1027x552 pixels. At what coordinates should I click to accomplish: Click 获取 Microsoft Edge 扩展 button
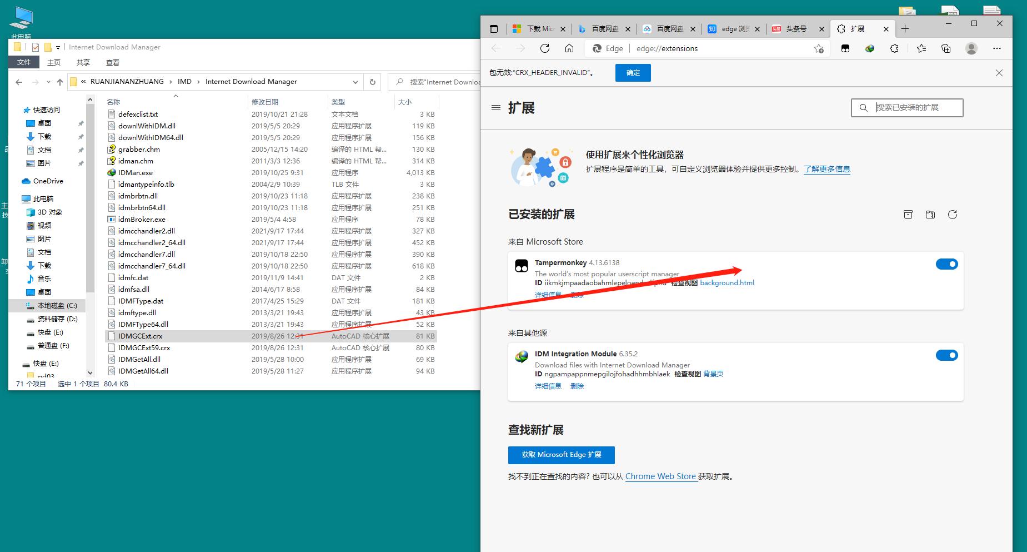562,455
